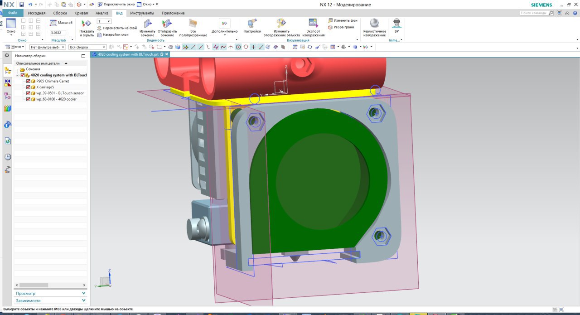Click the scale value field 3.0632
580x315 pixels.
58,33
